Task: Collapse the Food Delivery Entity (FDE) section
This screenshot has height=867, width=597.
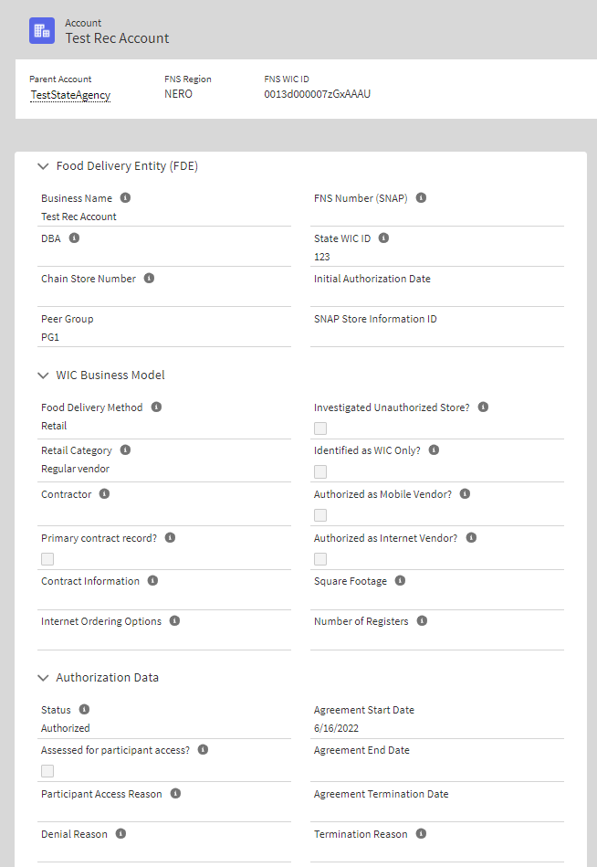Action: (x=44, y=166)
